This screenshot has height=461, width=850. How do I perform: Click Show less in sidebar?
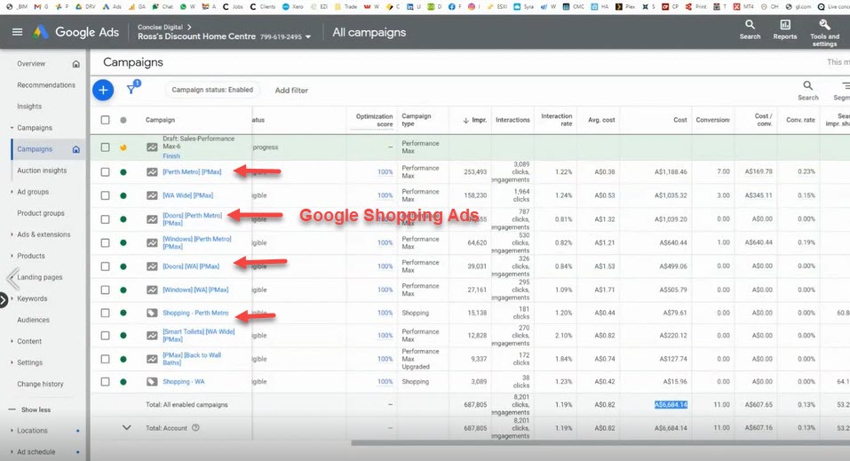(x=36, y=410)
